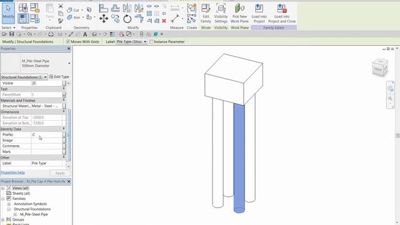400x225 pixels.
Task: Click the Structural Material value field
Action: click(x=46, y=106)
